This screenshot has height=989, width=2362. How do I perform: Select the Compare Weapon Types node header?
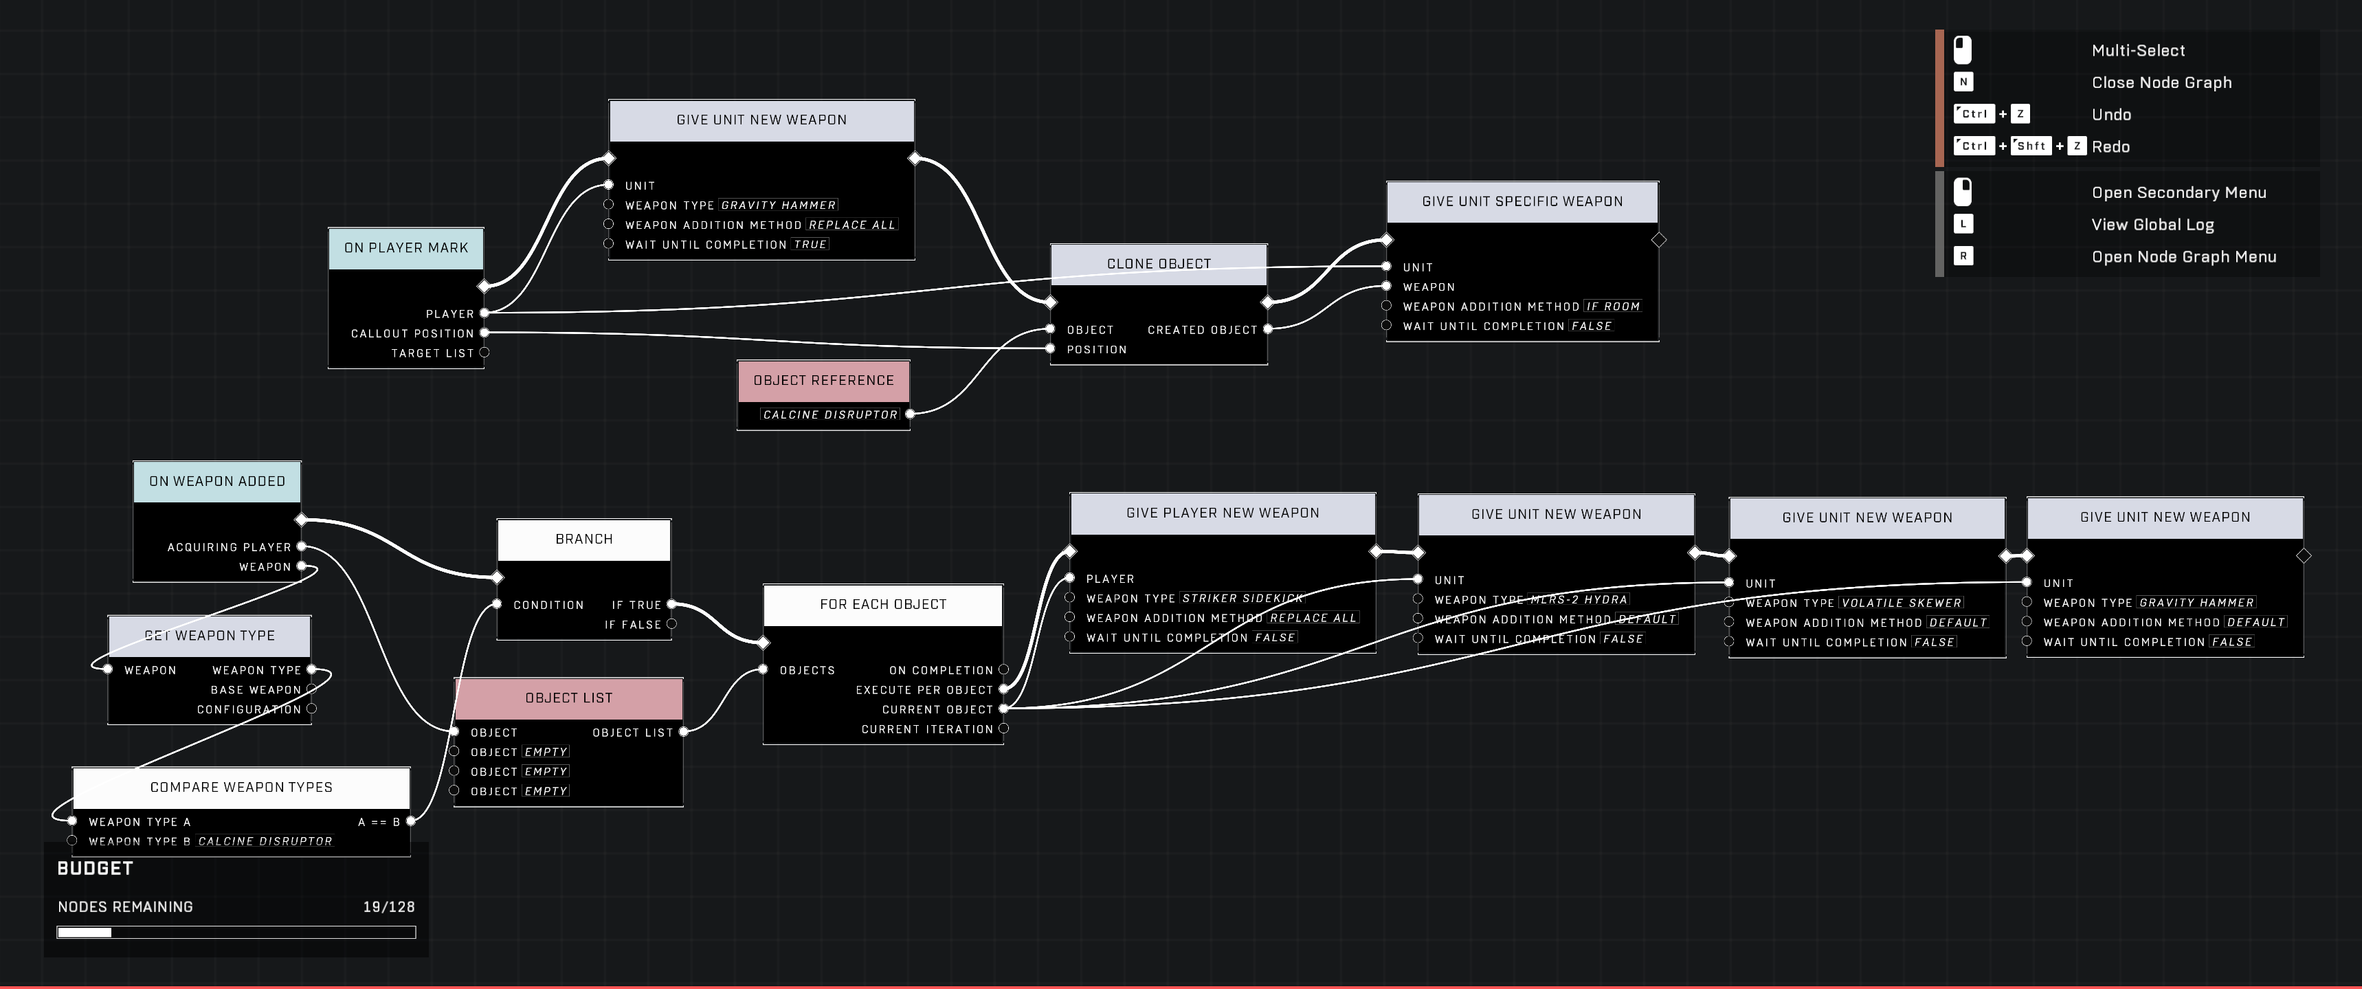[x=241, y=788]
